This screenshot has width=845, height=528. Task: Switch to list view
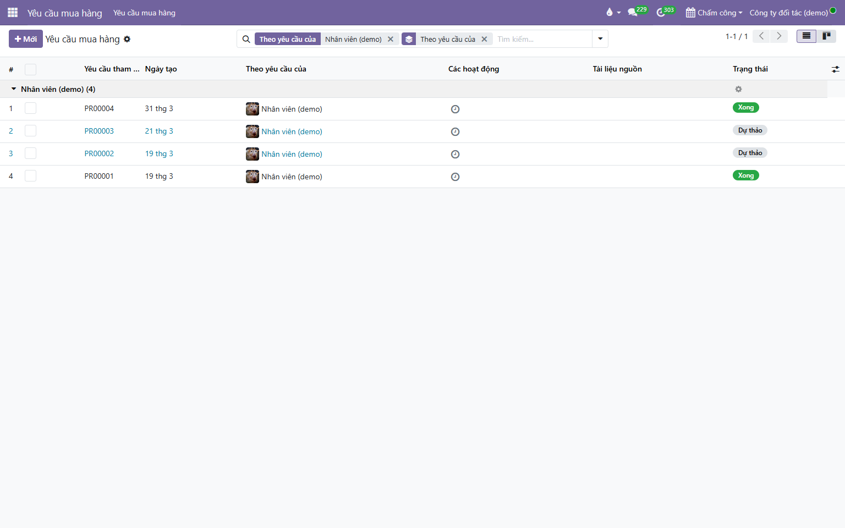point(806,36)
